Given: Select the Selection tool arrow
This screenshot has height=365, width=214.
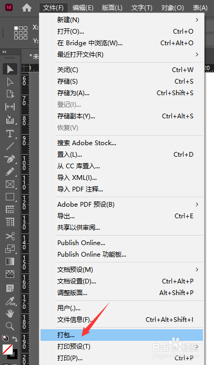Looking at the screenshot, I should tap(10, 69).
